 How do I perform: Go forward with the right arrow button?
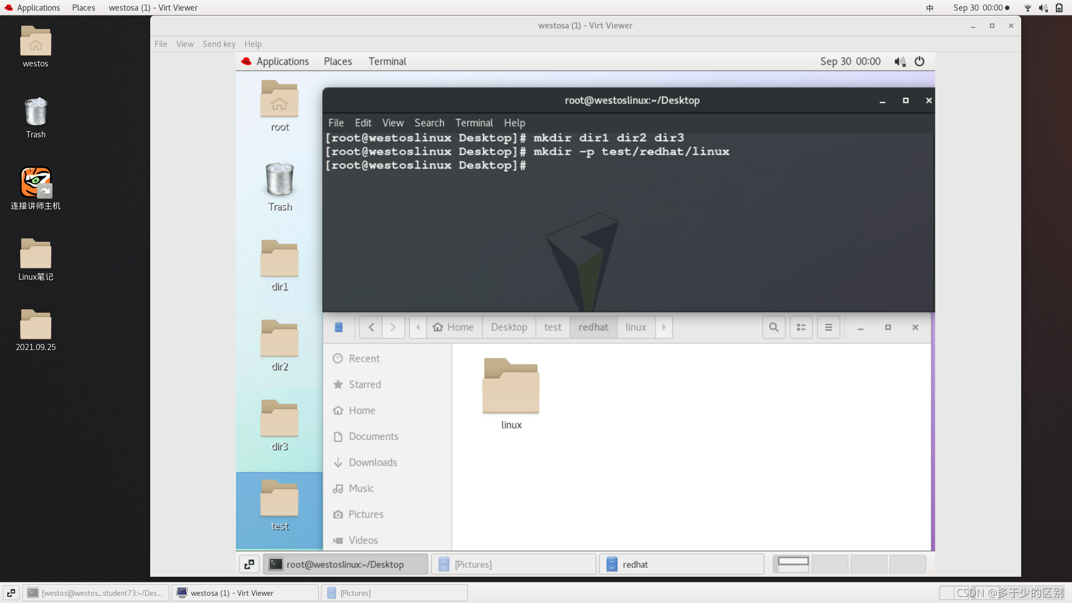pyautogui.click(x=393, y=327)
